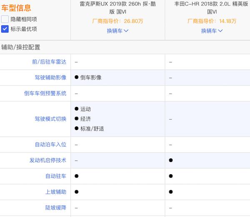This screenshot has height=217, width=250.
Task: Click the 辅助/操控配置 section header
Action: [21, 47]
